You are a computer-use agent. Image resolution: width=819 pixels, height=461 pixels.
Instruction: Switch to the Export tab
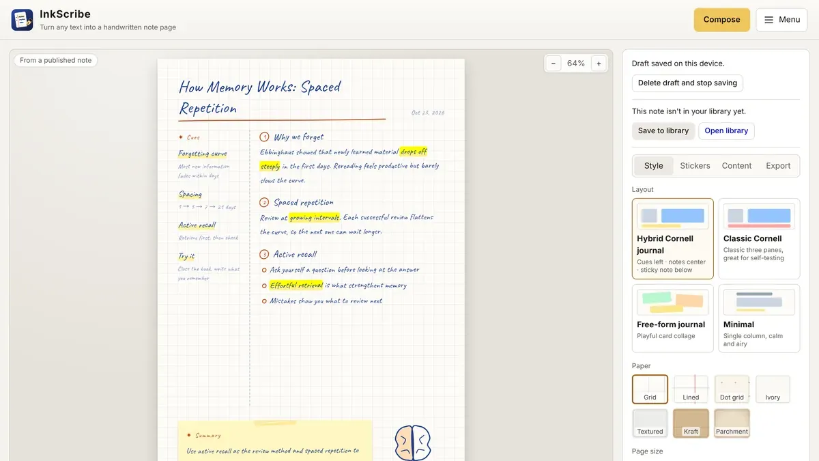[778, 166]
